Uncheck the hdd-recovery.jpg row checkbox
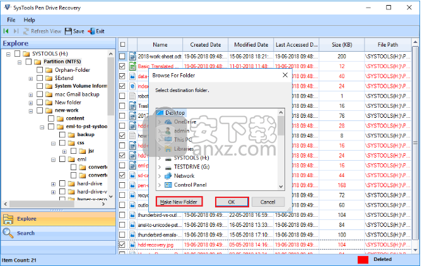The width and height of the screenshot is (422, 266). pos(122,245)
